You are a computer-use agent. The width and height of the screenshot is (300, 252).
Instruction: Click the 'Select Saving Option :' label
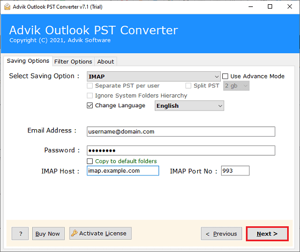tap(44, 76)
